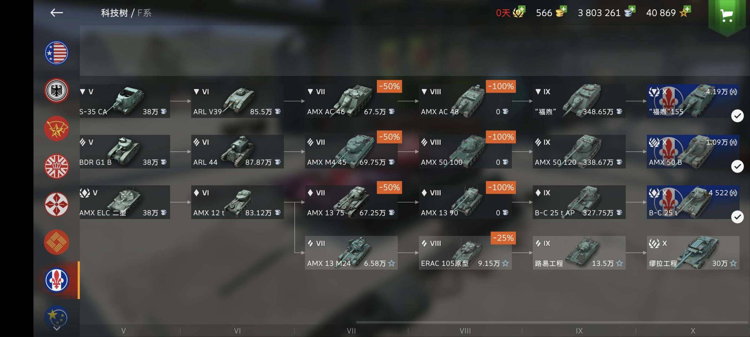Select the British nation flag icon
The image size is (750, 337).
(57, 166)
